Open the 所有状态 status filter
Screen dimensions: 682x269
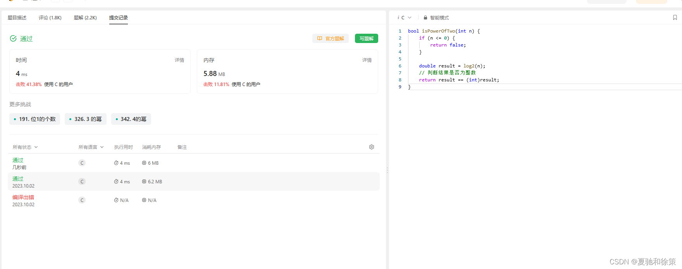25,147
